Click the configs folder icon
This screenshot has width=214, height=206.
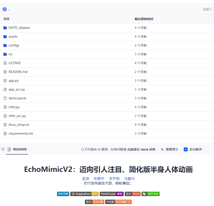(x=5, y=46)
